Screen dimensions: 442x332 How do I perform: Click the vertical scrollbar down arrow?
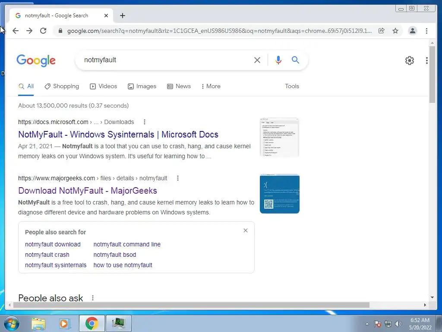pos(432,297)
